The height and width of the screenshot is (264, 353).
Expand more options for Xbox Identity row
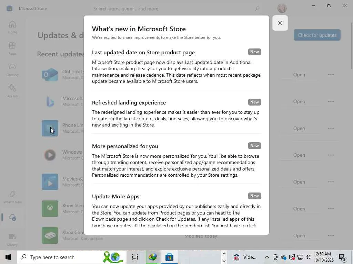pyautogui.click(x=331, y=209)
